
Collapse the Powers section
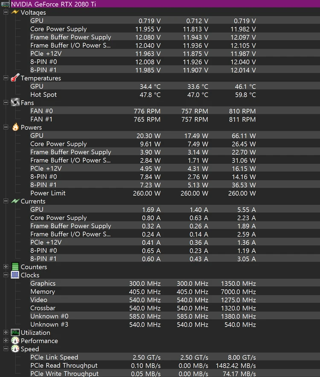6,127
